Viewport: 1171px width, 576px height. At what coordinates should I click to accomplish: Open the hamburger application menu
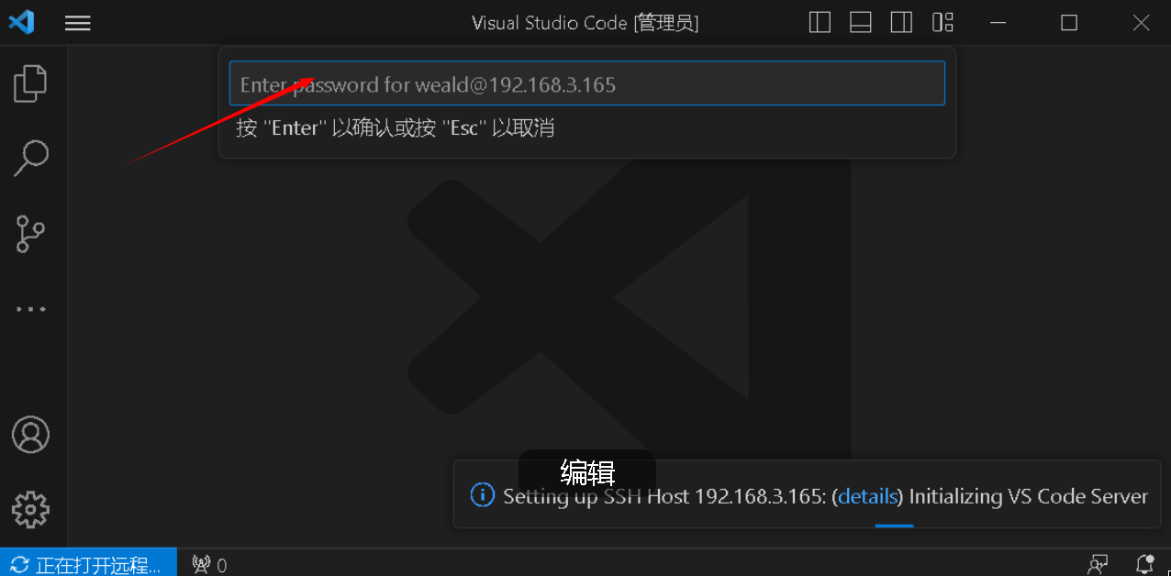[78, 23]
